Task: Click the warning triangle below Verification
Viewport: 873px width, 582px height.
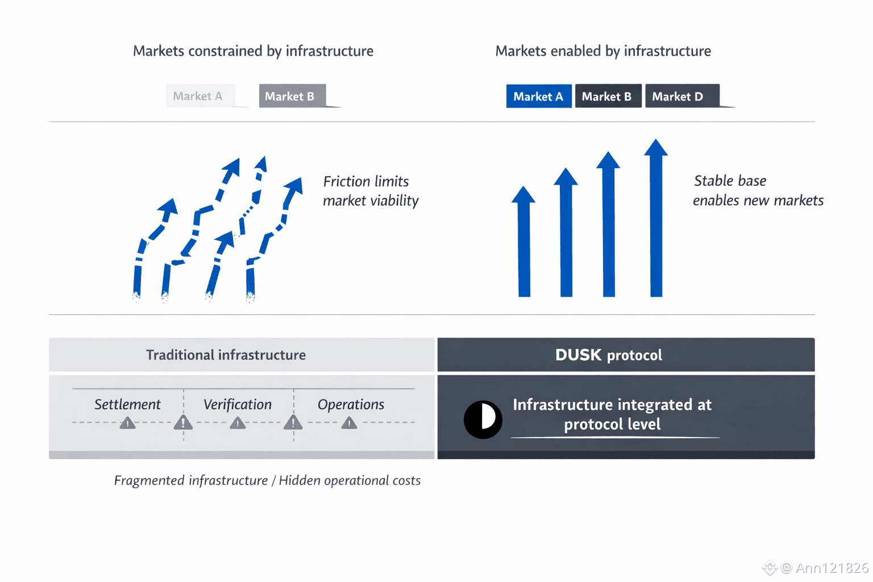Action: [238, 423]
